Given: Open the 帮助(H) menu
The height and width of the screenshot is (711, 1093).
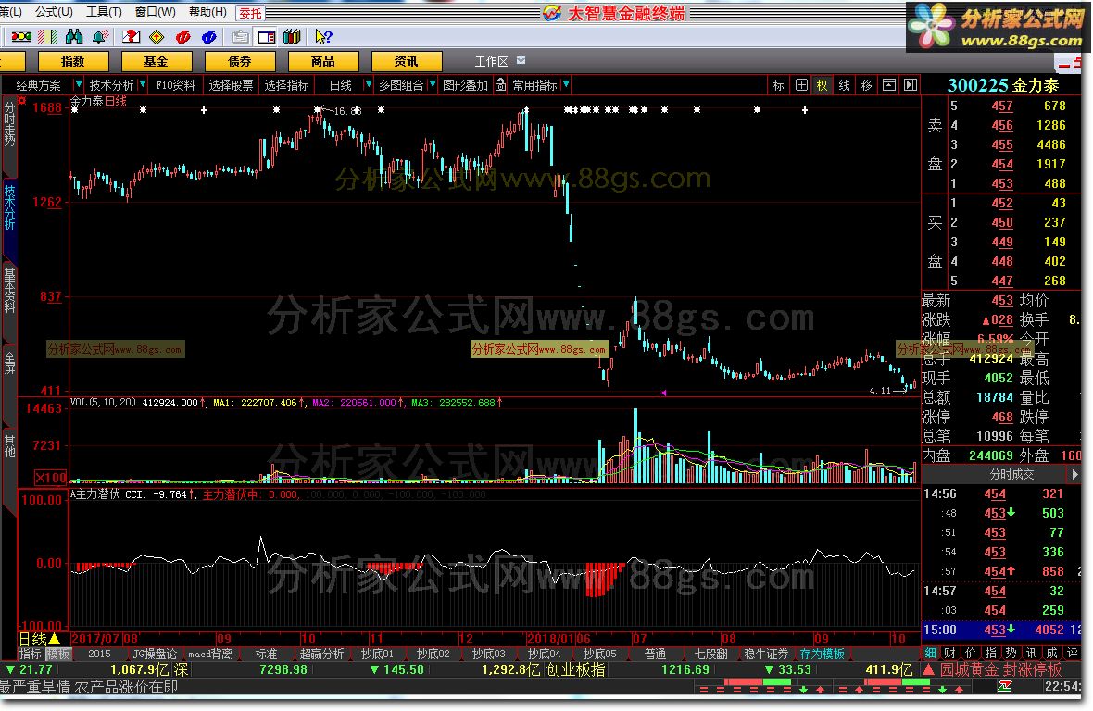Looking at the screenshot, I should (x=207, y=12).
